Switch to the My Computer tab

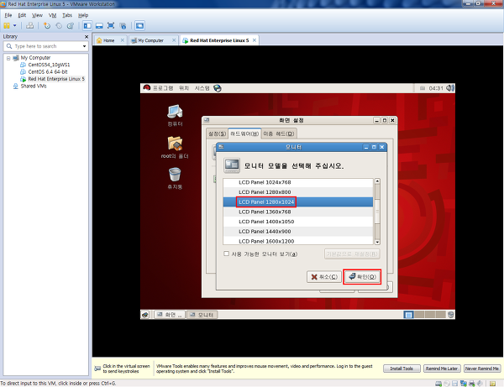(150, 40)
